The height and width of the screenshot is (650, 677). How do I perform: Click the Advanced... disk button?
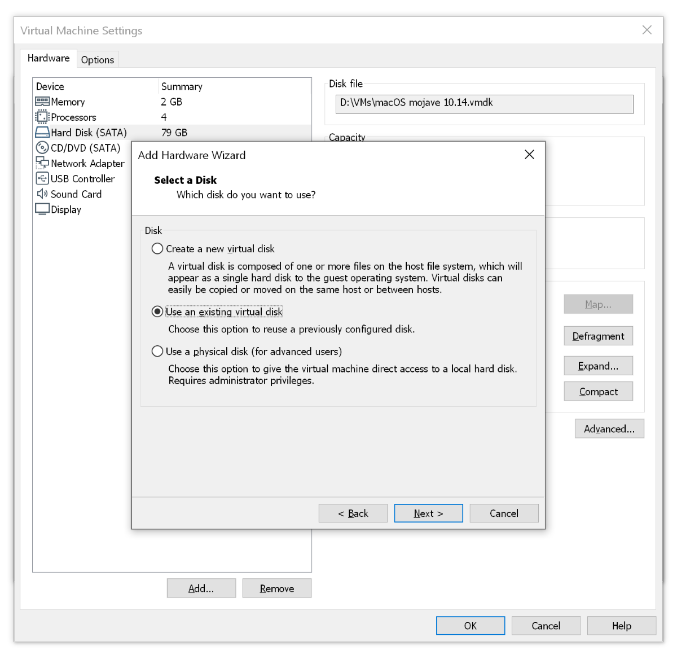[x=609, y=429]
